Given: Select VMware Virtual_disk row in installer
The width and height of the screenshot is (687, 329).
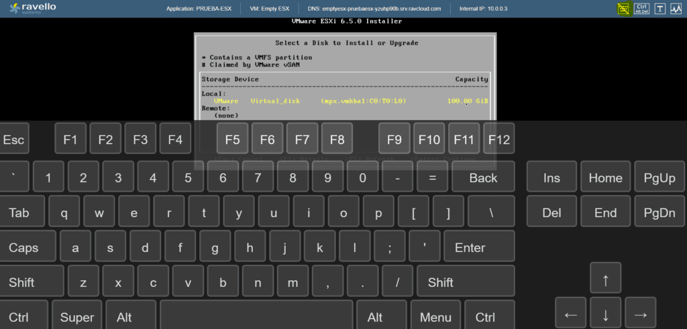Looking at the screenshot, I should click(x=345, y=101).
